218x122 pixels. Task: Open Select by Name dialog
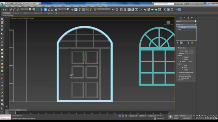pyautogui.click(x=34, y=9)
